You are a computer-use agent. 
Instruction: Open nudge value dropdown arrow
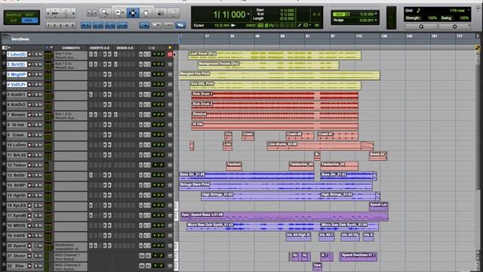(x=376, y=20)
